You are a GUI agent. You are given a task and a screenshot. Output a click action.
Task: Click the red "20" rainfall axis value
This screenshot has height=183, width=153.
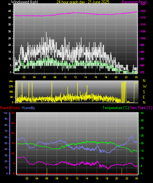[12, 133]
